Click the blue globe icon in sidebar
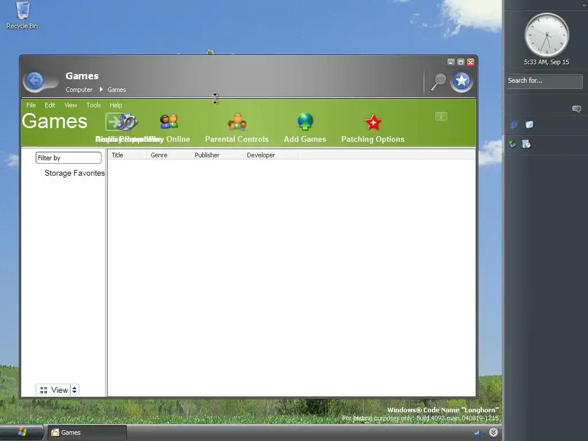 pos(514,125)
